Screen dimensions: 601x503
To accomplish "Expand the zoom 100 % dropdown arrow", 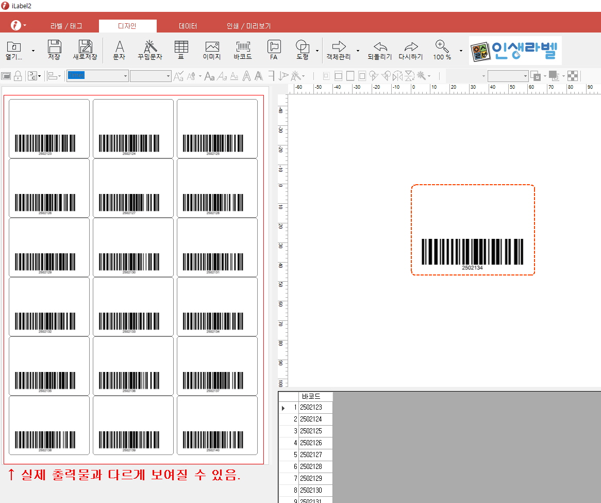I will 461,51.
